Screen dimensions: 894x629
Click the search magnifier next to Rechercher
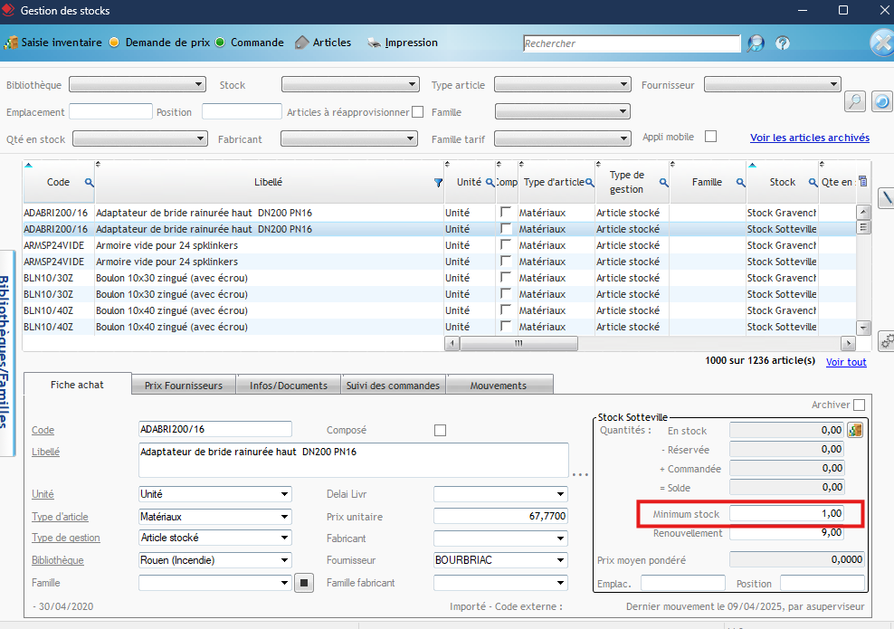click(x=755, y=43)
